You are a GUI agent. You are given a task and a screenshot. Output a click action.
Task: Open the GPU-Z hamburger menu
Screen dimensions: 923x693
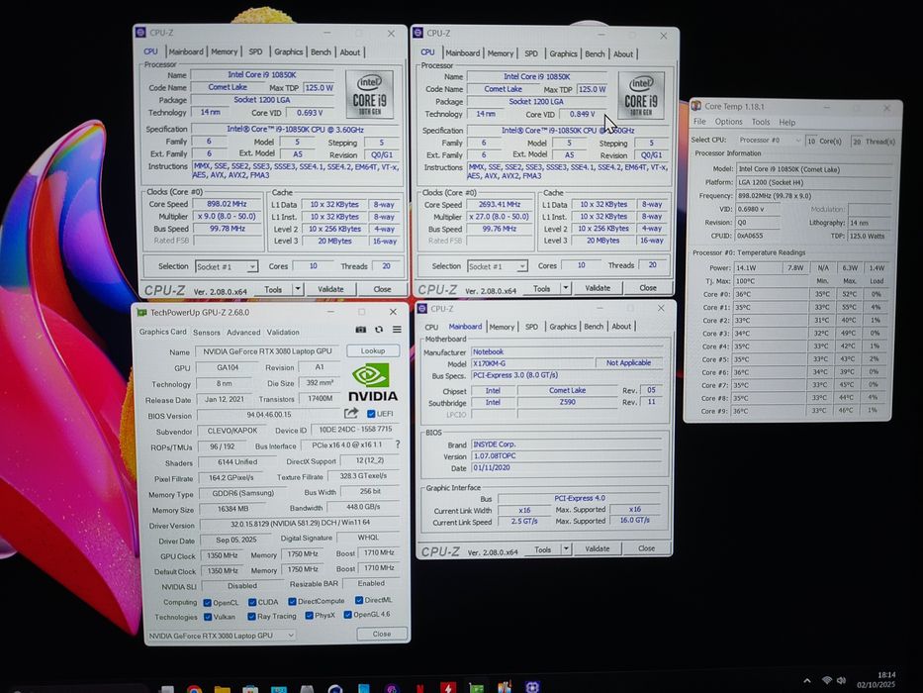tap(398, 330)
